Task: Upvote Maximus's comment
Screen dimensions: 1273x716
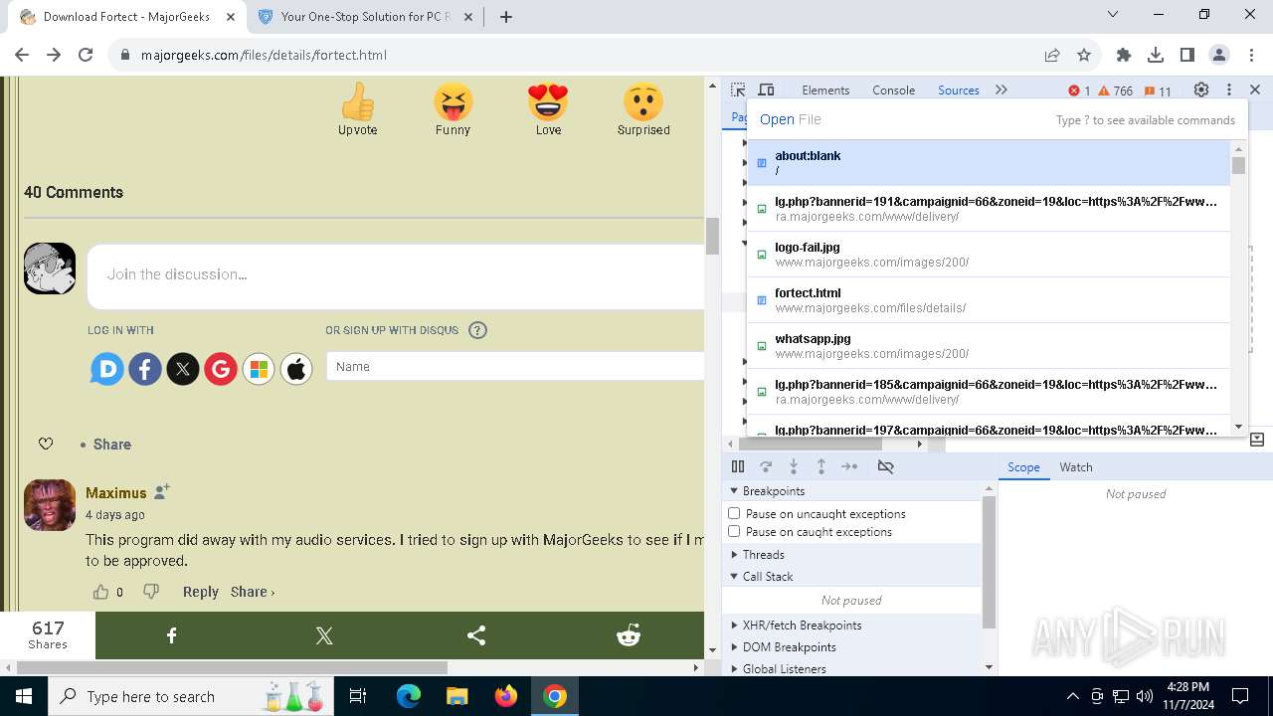Action: [100, 592]
